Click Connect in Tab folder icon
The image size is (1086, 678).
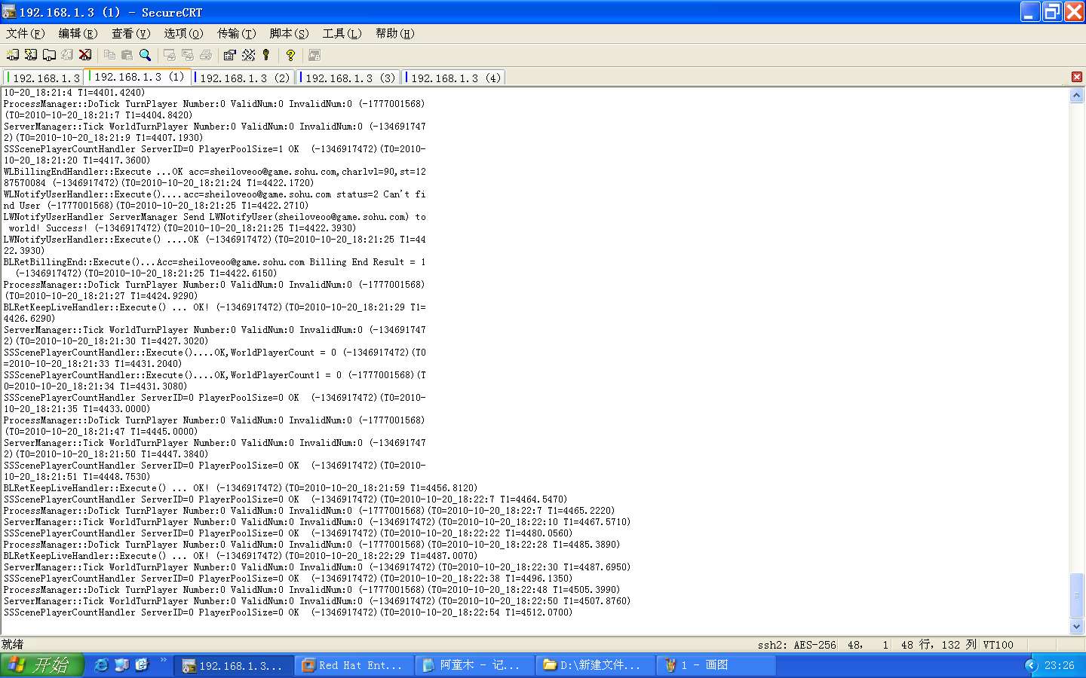click(x=49, y=55)
